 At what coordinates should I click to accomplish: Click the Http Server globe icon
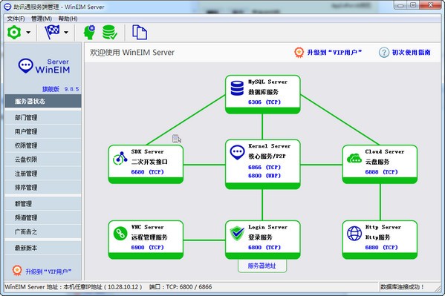coord(354,234)
